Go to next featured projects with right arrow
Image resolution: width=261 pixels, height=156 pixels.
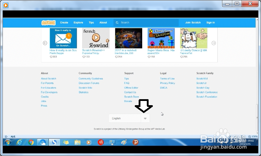coord(214,43)
